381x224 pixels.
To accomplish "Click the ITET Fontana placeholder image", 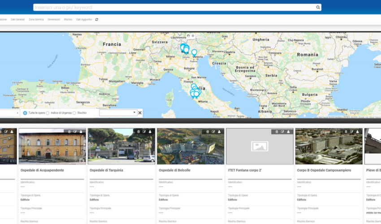I will point(260,146).
